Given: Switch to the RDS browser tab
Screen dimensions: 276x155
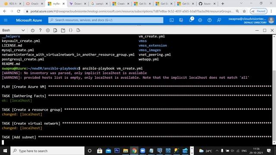Looking at the screenshot, I should [13, 3].
